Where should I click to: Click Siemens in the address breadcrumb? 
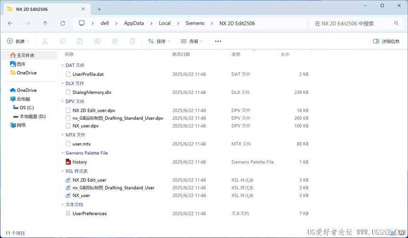coord(195,23)
